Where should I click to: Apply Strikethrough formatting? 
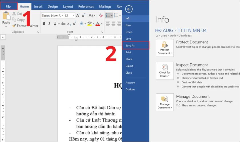tap(63, 24)
